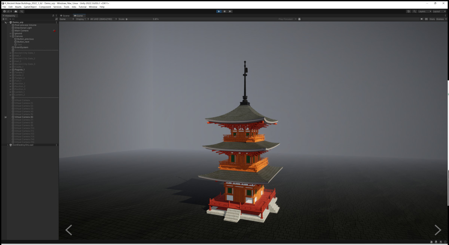Enable VSync via Game view toolbar toggle
Viewport: 449px width, 245px height.
pos(426,19)
